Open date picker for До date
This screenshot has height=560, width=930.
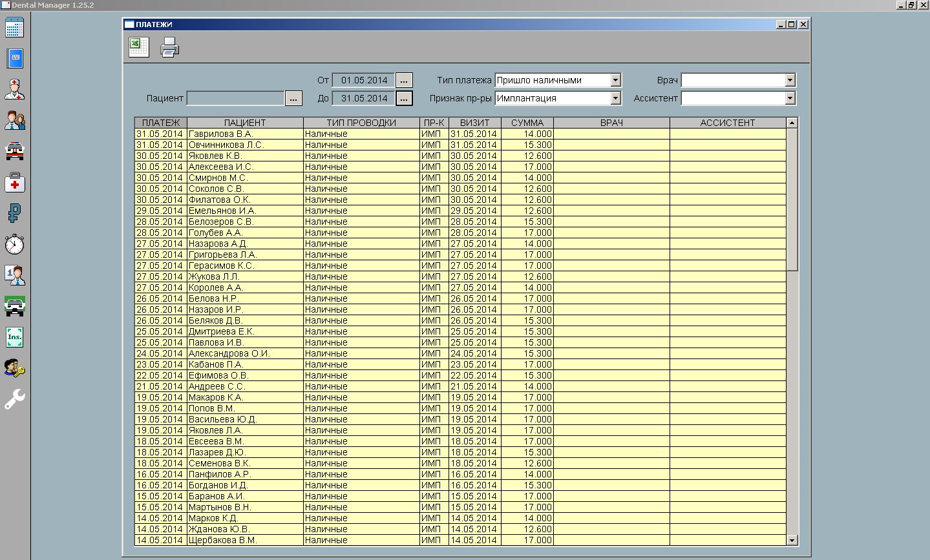[404, 98]
